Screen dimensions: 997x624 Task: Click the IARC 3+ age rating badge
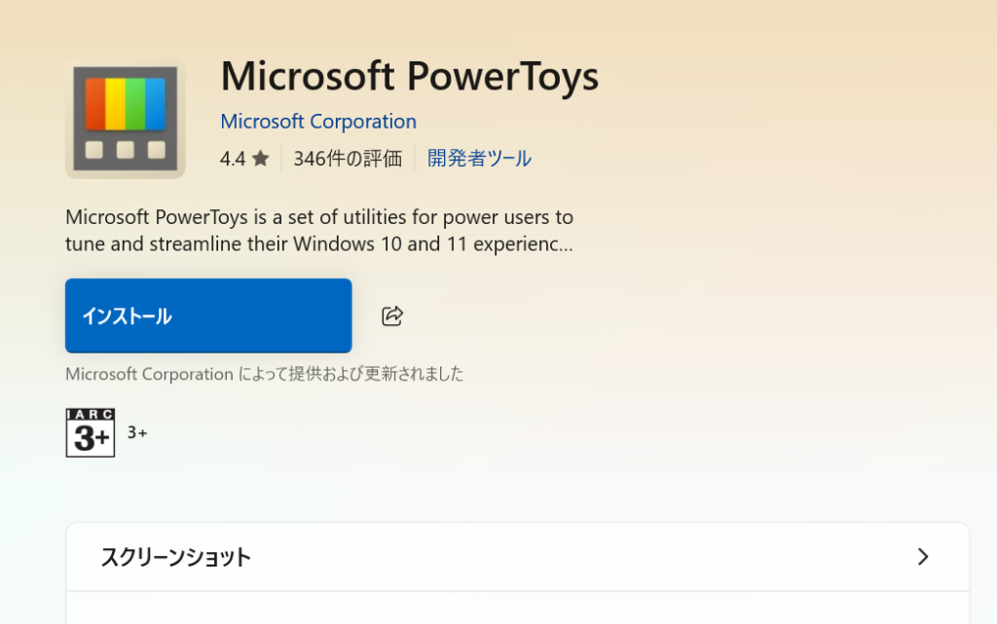pos(91,432)
